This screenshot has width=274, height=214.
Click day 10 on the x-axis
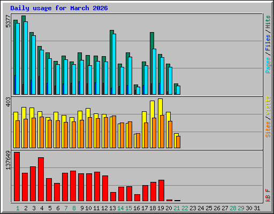88,208
